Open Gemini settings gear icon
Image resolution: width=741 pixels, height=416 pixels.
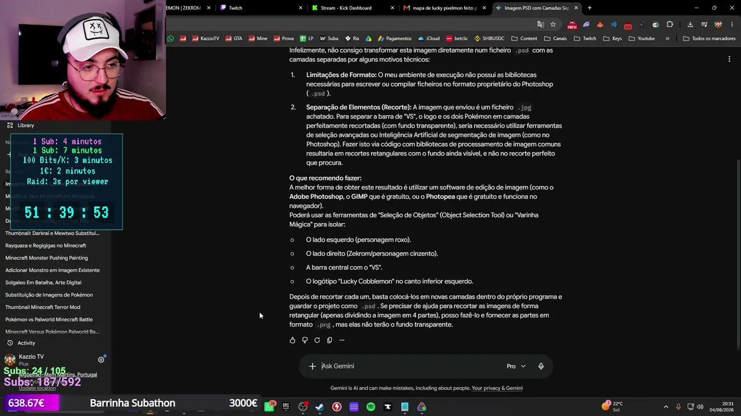click(101, 360)
